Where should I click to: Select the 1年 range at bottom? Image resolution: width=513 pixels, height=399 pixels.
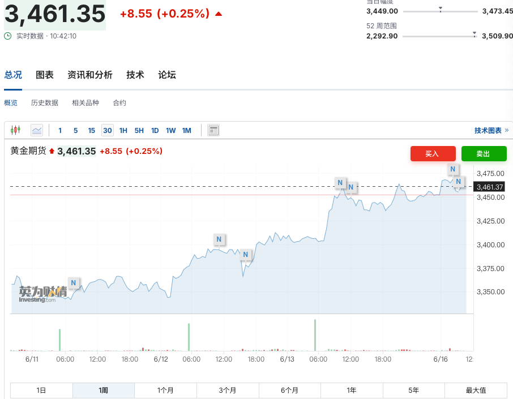tap(352, 390)
